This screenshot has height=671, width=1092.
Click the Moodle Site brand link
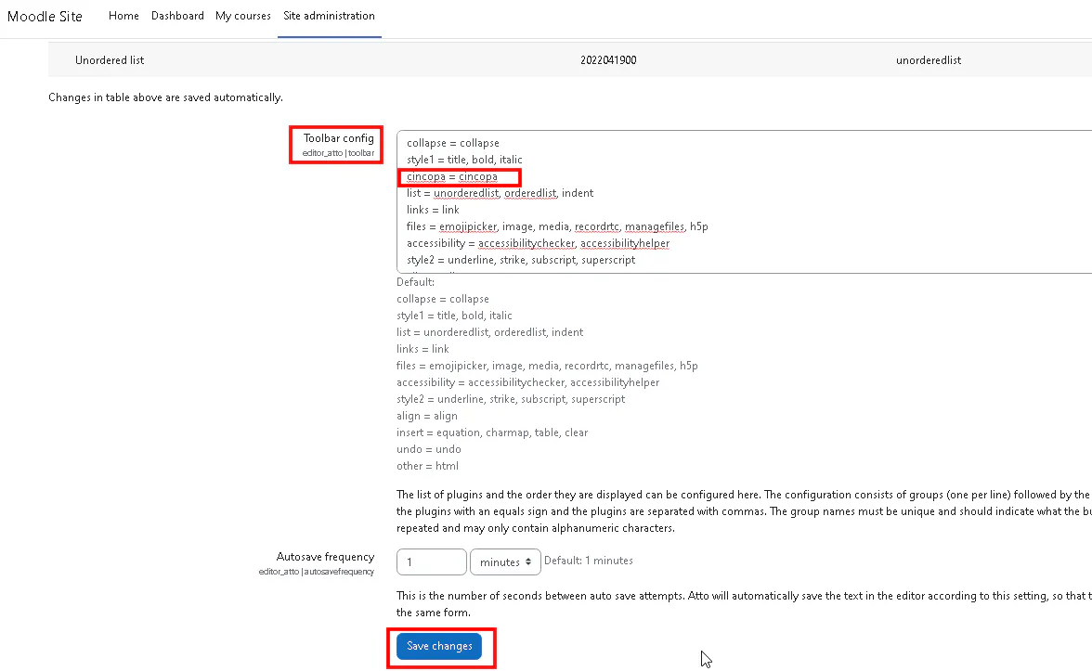pyautogui.click(x=45, y=16)
